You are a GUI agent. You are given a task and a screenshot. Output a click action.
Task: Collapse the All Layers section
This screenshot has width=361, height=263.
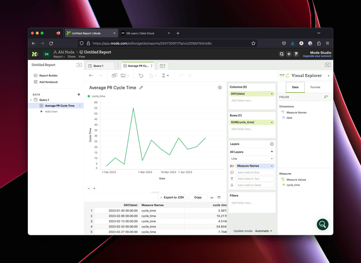pos(272,151)
